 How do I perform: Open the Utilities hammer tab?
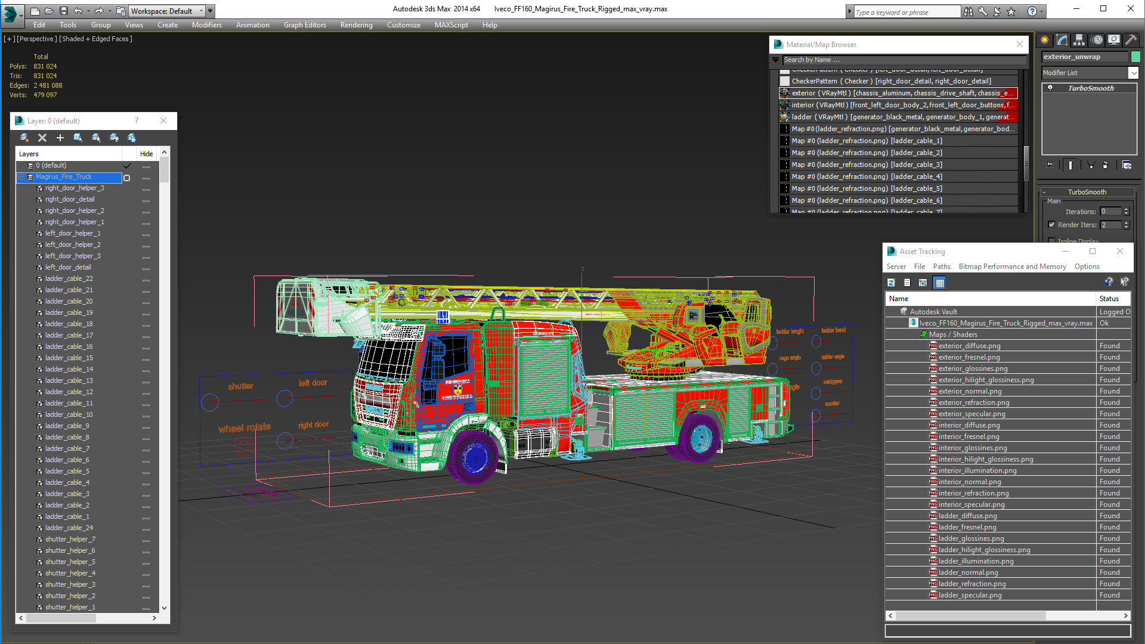tap(1131, 40)
